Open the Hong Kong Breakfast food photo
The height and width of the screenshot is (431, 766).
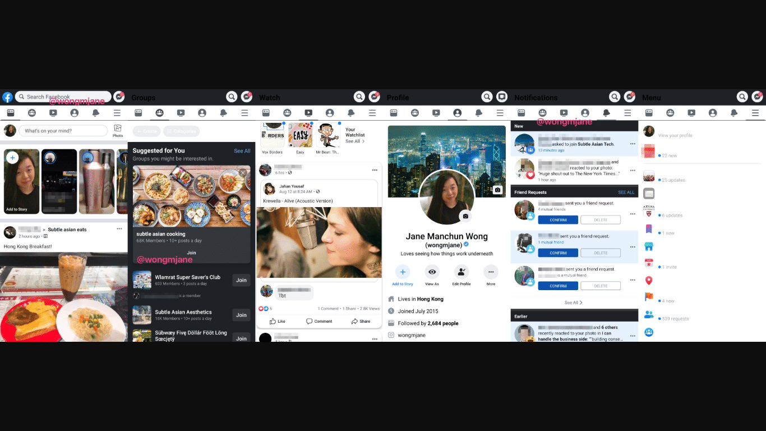[x=64, y=297]
